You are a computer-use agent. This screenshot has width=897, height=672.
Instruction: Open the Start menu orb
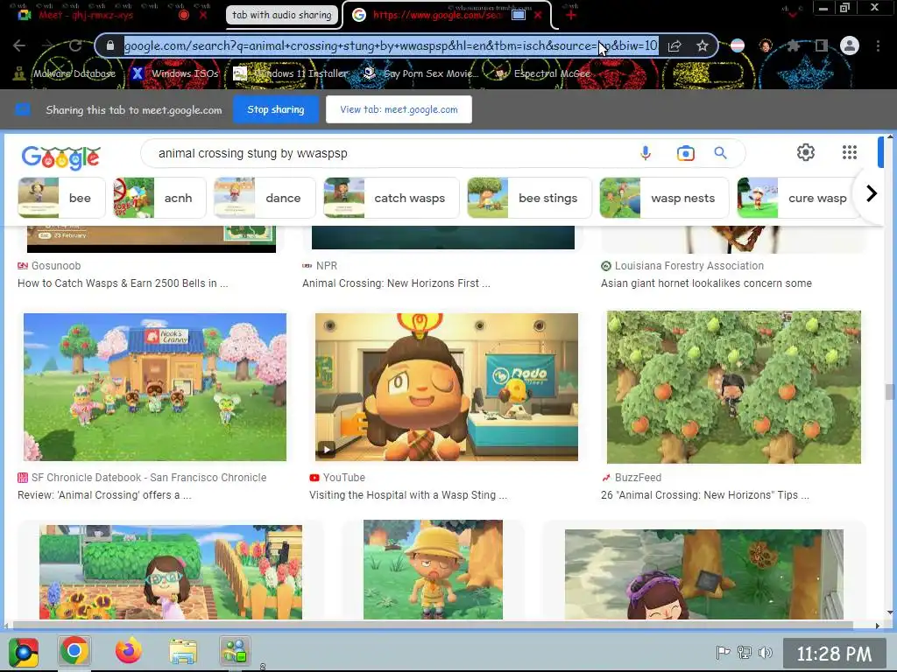[24, 652]
